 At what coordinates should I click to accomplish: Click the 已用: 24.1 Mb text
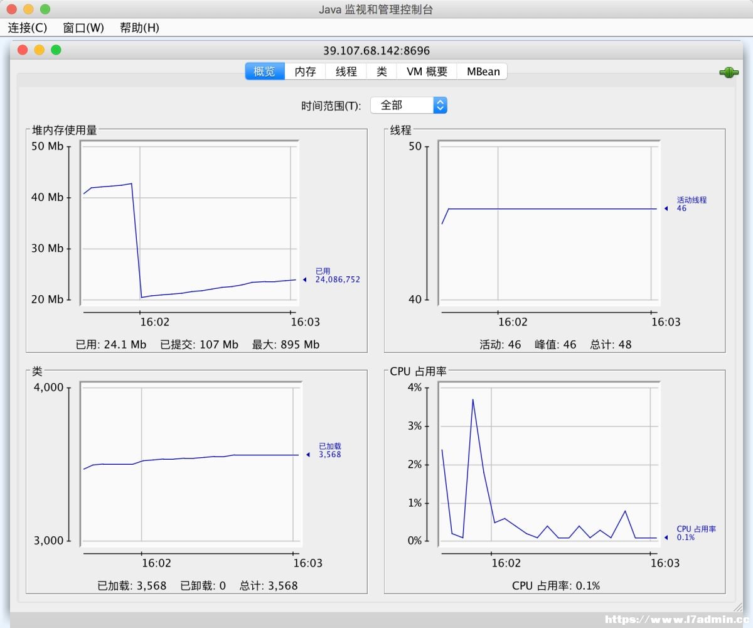pyautogui.click(x=111, y=344)
